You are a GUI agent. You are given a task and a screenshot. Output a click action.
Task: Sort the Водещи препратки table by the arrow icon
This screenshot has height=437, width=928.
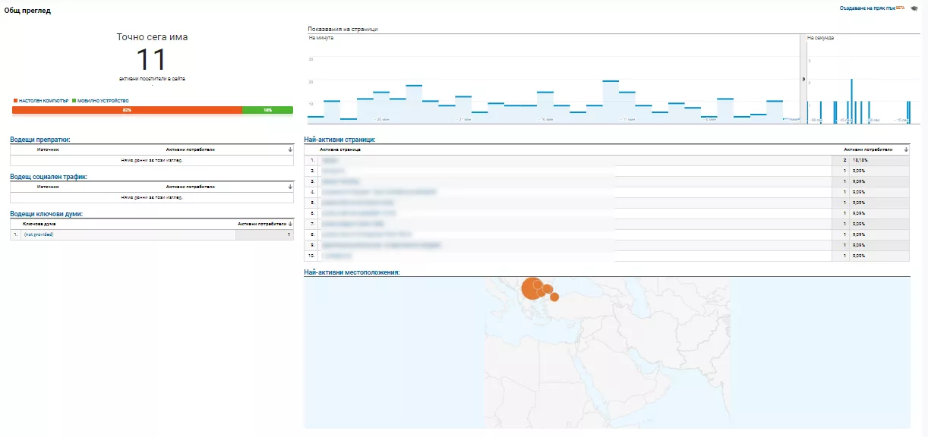pyautogui.click(x=290, y=149)
